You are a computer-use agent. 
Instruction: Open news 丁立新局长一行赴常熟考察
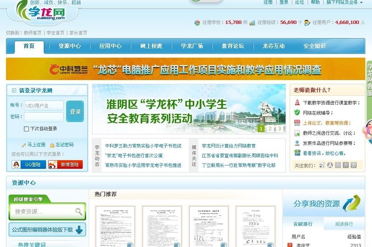pyautogui.click(x=239, y=165)
